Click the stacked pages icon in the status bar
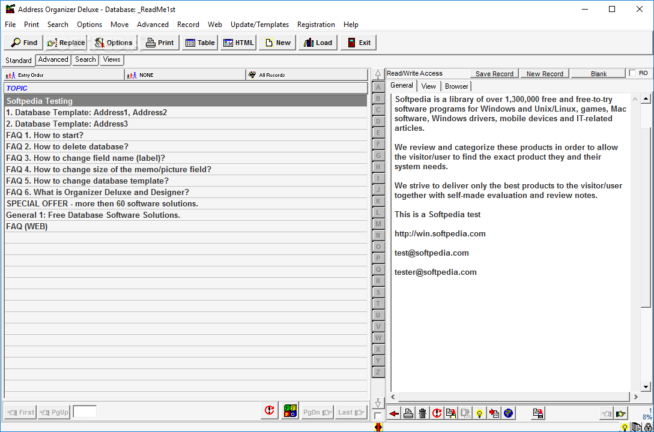Image resolution: width=654 pixels, height=432 pixels. 635,427
